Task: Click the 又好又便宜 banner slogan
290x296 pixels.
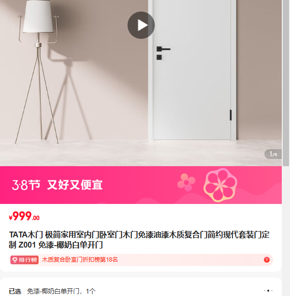Action: point(75,185)
